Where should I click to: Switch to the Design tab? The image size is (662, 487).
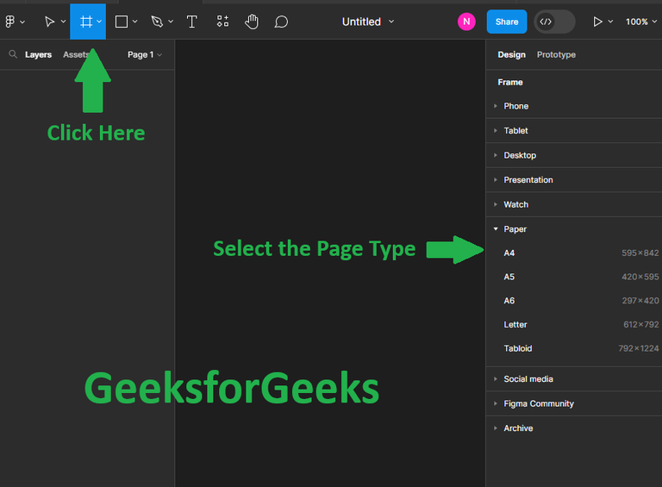pos(511,54)
